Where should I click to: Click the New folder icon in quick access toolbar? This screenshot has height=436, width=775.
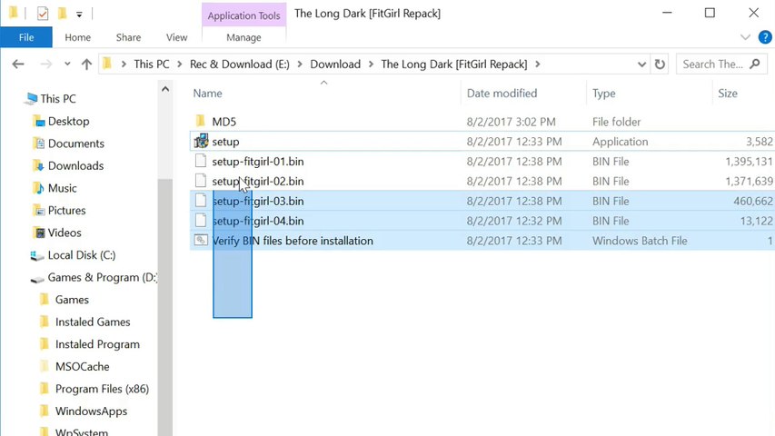click(62, 14)
